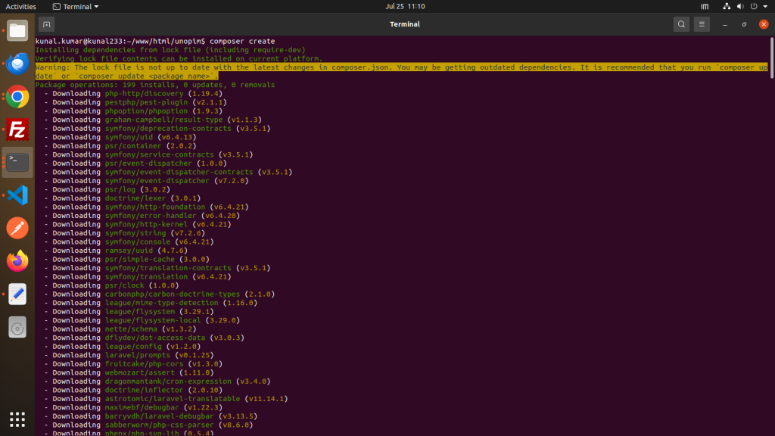Viewport: 775px width, 436px height.
Task: Click 'pestphp/pest-plugin' package name
Action: [x=146, y=102]
